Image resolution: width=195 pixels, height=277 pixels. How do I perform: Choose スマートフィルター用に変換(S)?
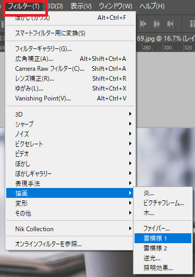[x=70, y=33]
